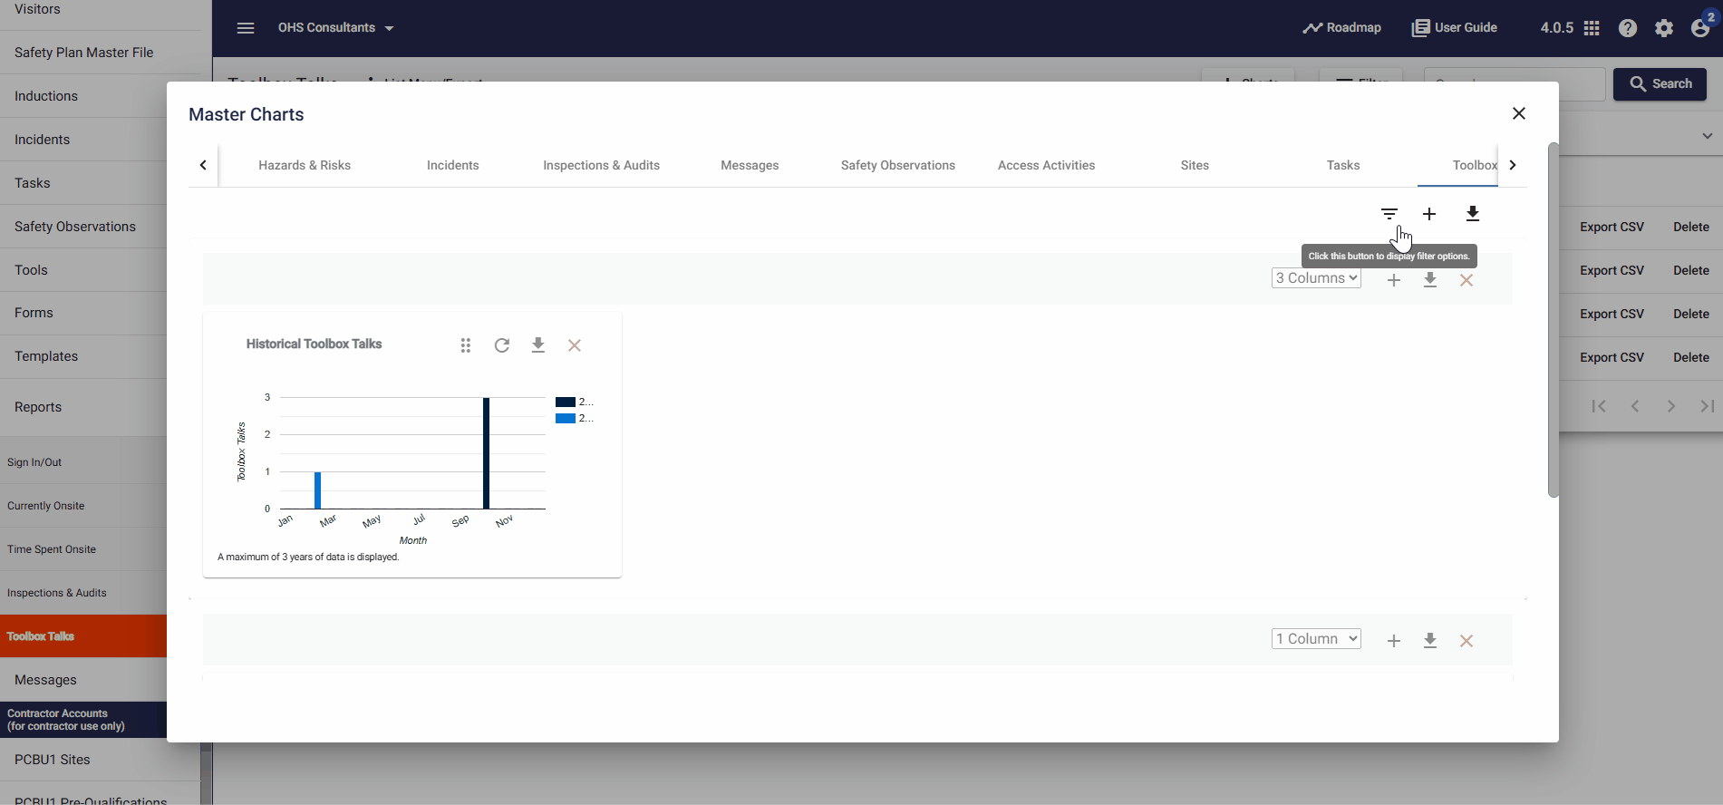Click the Search button

(x=1660, y=84)
